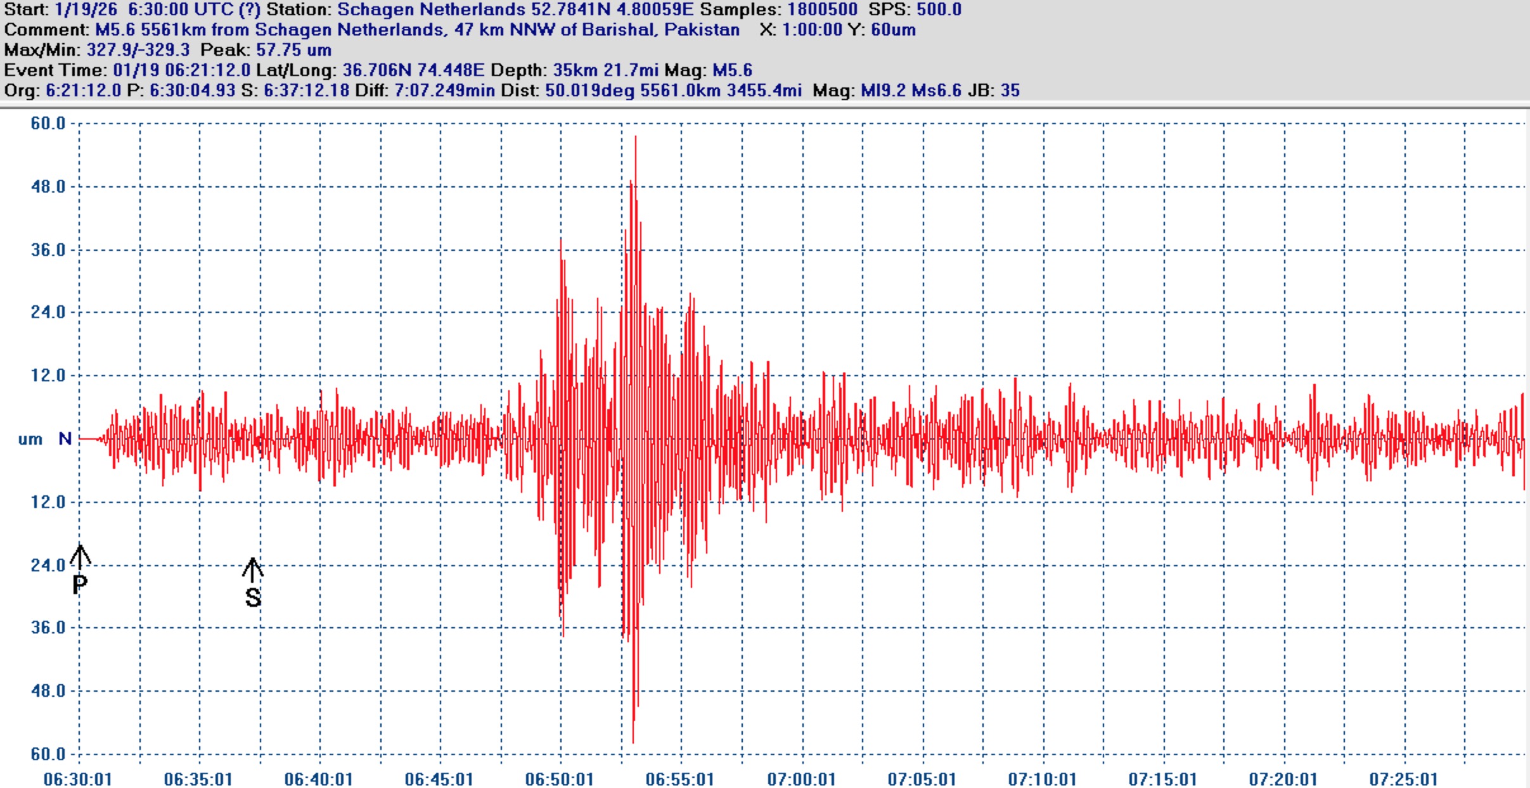
Task: Click the 07:25:01 time axis label
Action: pos(1403,779)
